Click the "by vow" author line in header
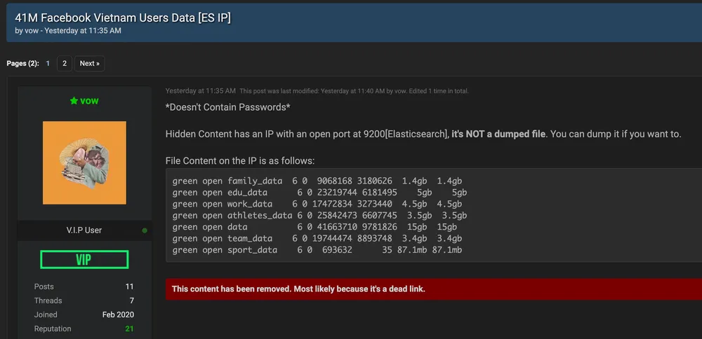The width and height of the screenshot is (702, 339). (27, 31)
